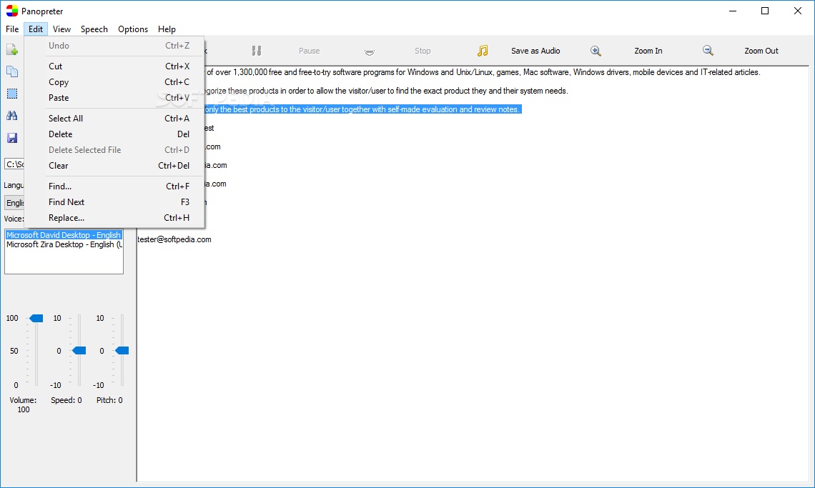Click the text line about 1,300,000 programs
The width and height of the screenshot is (815, 488).
pos(483,72)
